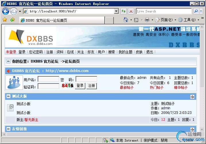Collapse the 友情链接 section arrow
This screenshot has height=144, width=206.
pos(8,129)
